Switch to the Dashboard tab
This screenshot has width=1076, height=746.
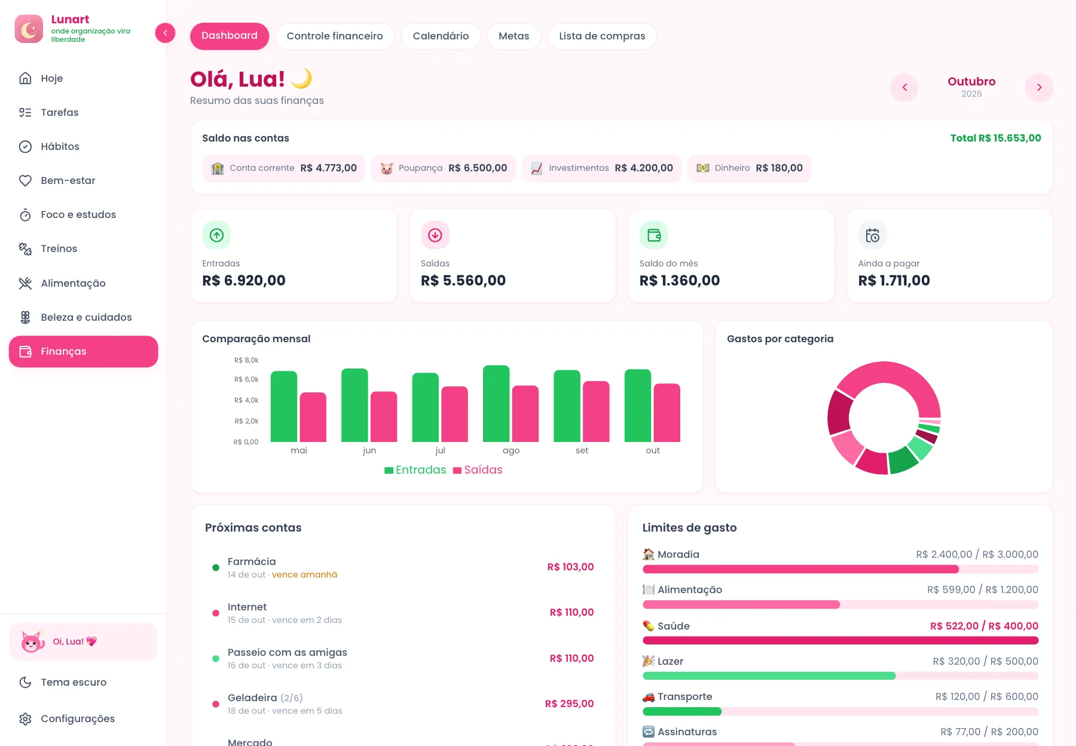tap(230, 36)
